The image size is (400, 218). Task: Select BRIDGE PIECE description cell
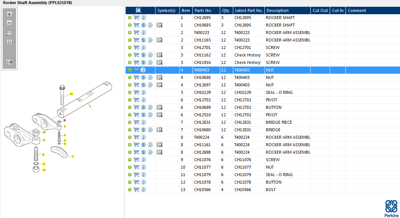pyautogui.click(x=287, y=122)
